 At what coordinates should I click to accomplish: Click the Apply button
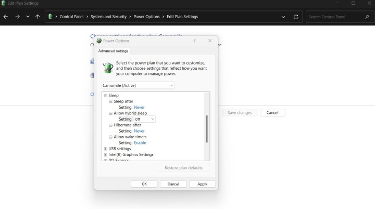pos(202,184)
